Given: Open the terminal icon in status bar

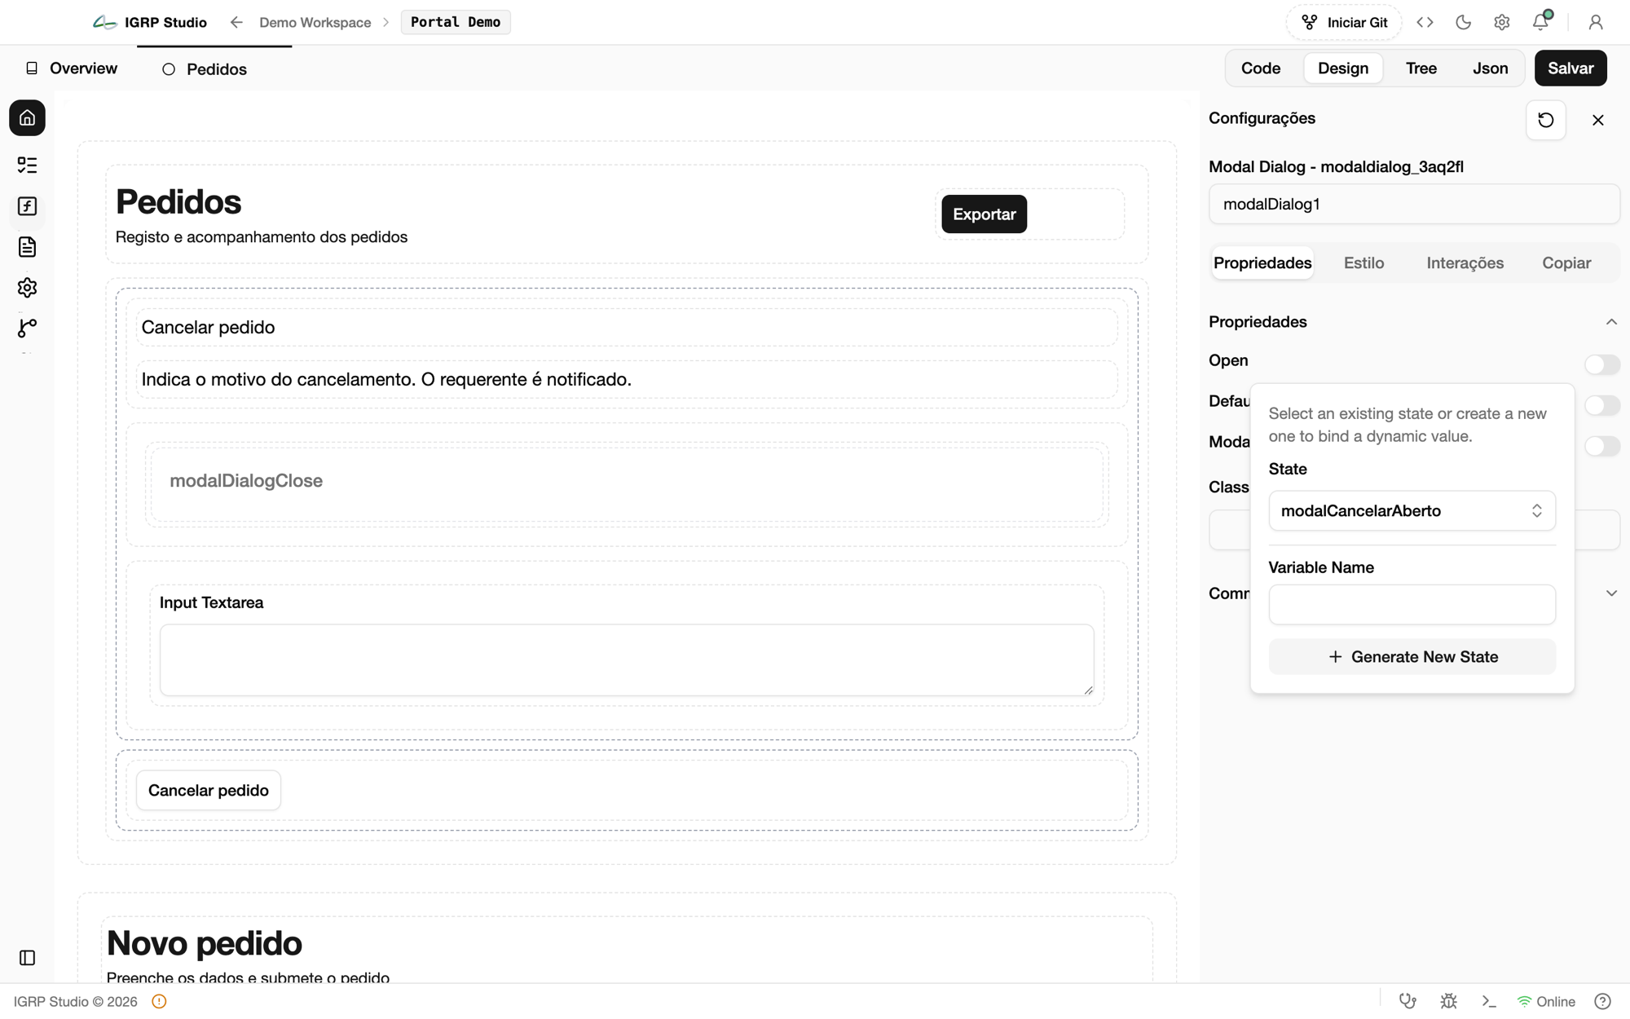Looking at the screenshot, I should click(x=1488, y=1001).
